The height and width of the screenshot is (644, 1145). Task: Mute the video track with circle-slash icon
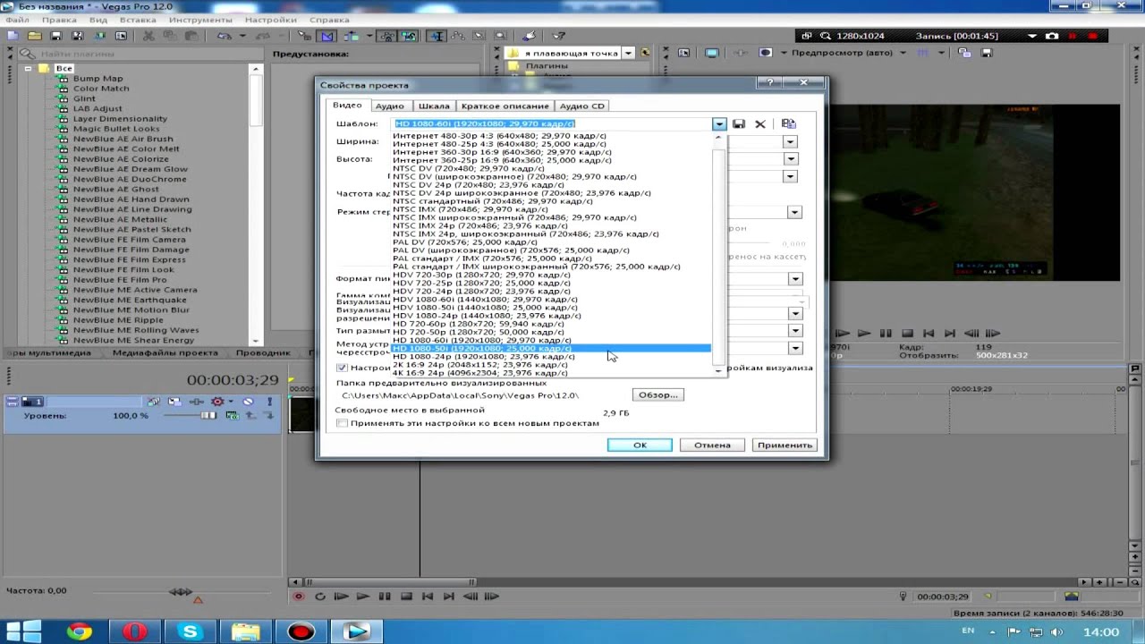click(248, 402)
